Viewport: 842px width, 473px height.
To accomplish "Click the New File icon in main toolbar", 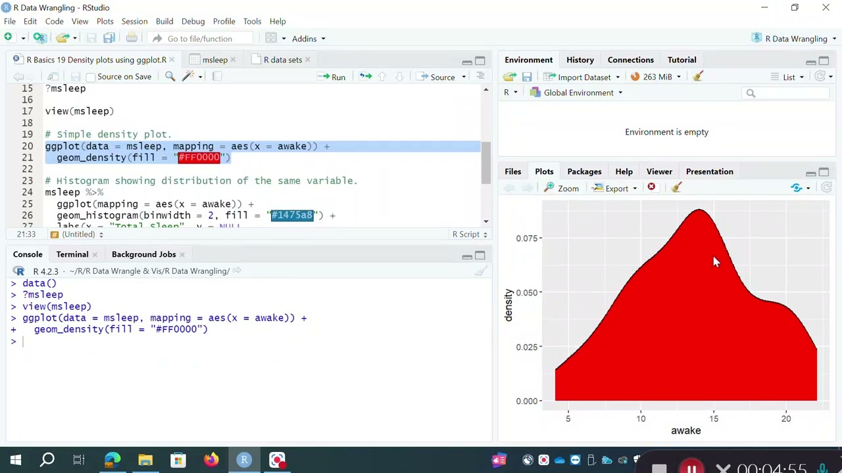I will click(8, 38).
